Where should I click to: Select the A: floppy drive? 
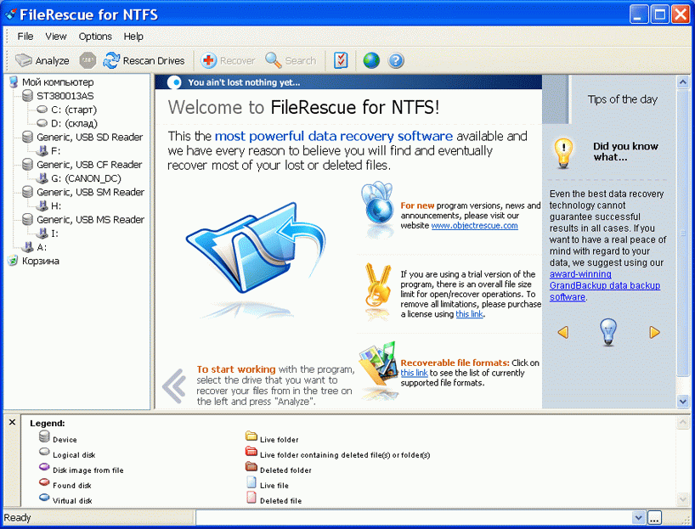[42, 247]
